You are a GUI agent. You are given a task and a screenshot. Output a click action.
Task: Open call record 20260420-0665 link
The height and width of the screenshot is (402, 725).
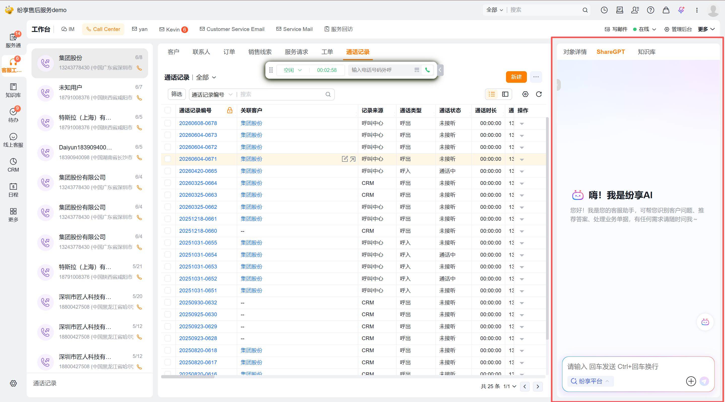[198, 171]
